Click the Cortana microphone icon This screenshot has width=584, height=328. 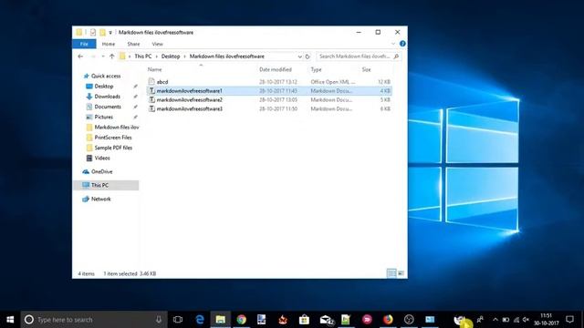159,320
